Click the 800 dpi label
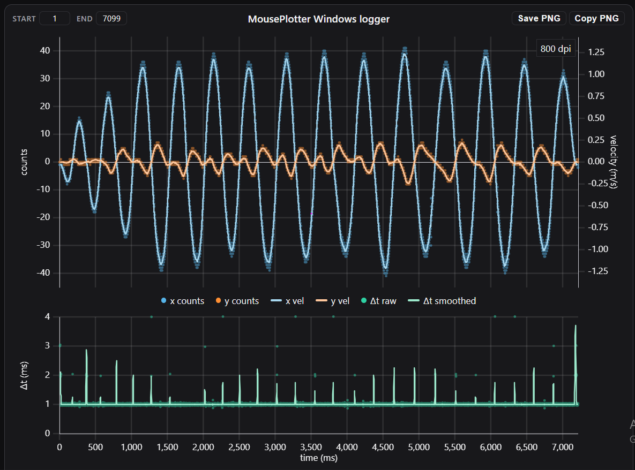635x470 pixels. pos(556,49)
